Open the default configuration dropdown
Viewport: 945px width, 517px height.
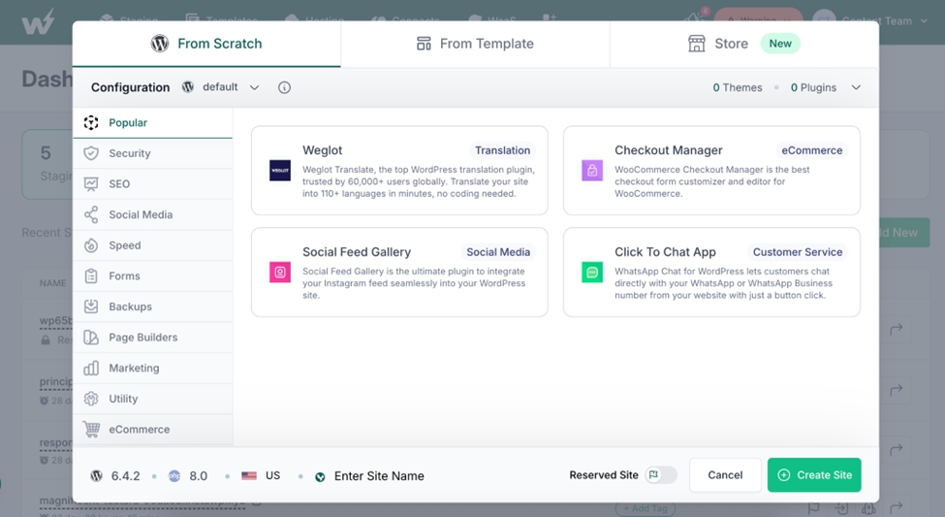[221, 87]
